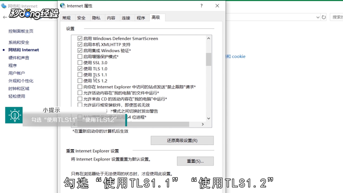
Task: Check 使用 SSL 3.0 checkbox
Action: tap(80, 62)
